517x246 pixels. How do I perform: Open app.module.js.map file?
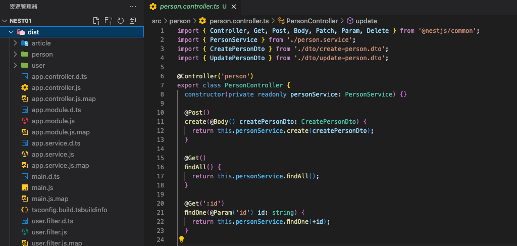(x=61, y=132)
